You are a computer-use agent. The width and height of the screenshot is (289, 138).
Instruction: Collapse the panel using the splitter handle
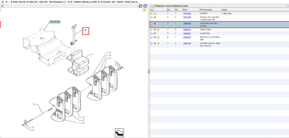(x=149, y=71)
